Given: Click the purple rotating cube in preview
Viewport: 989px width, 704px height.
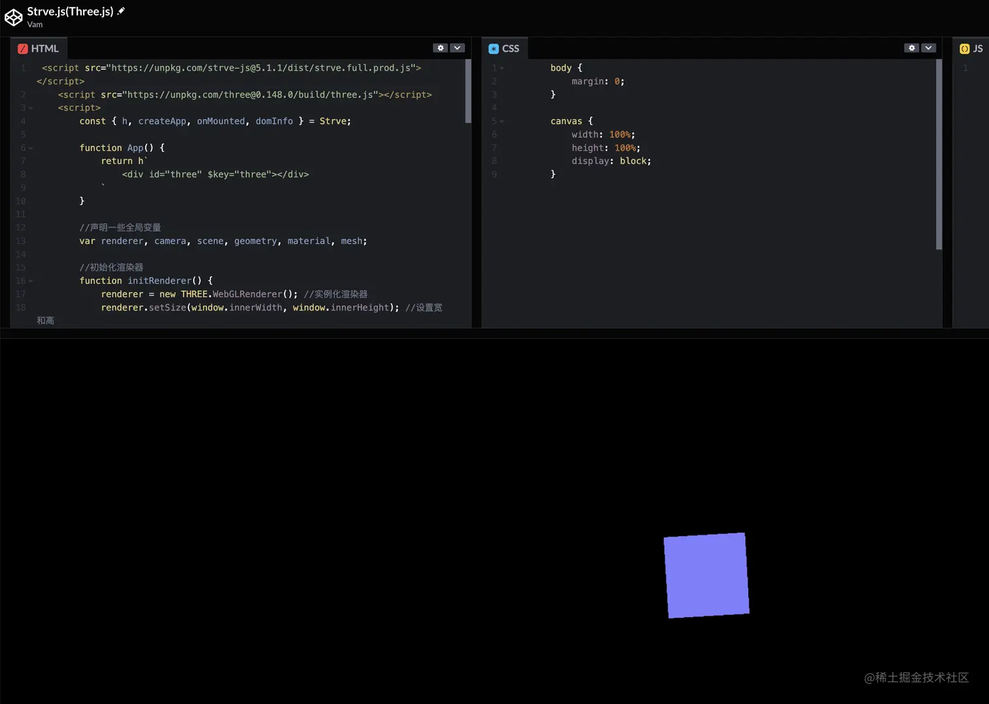Looking at the screenshot, I should (x=706, y=575).
